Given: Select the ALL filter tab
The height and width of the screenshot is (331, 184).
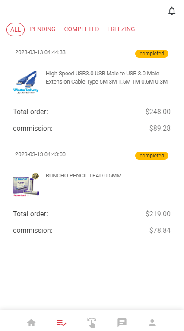Looking at the screenshot, I should (16, 29).
